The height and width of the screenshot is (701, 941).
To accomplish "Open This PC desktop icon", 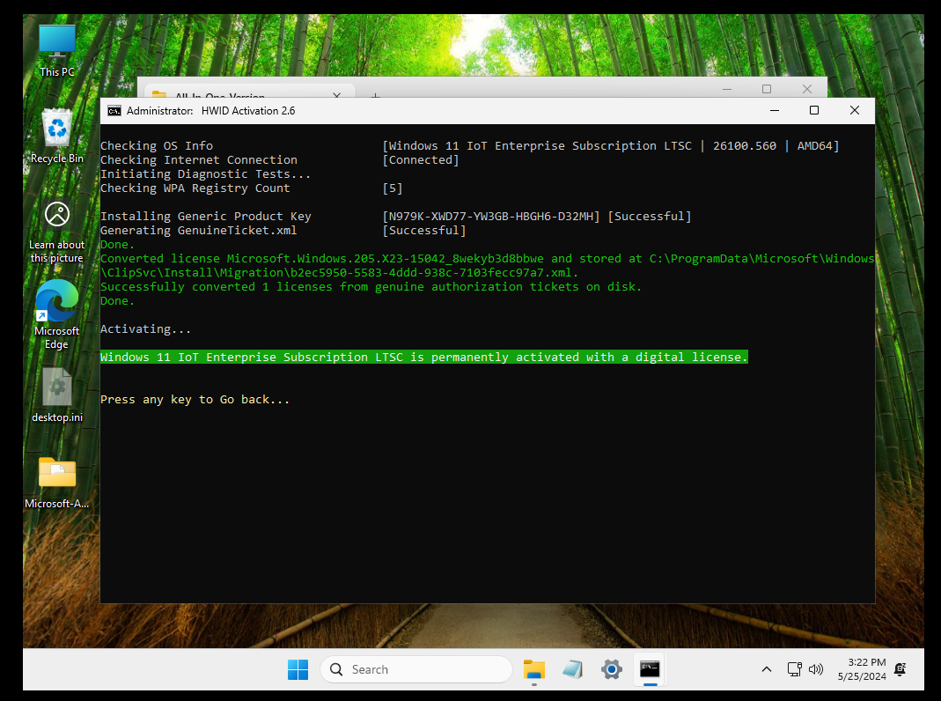I will [x=57, y=51].
